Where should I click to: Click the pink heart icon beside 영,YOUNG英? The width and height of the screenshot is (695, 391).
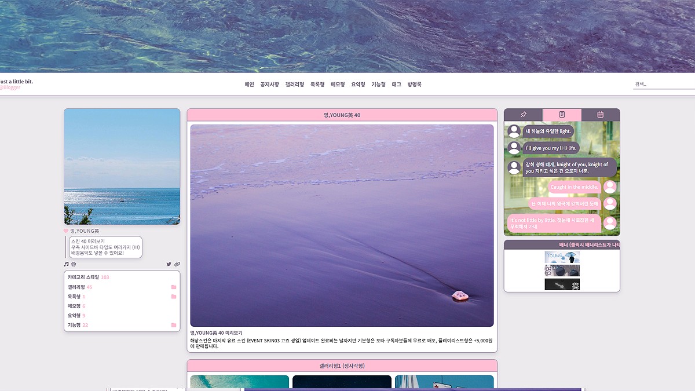coord(66,231)
